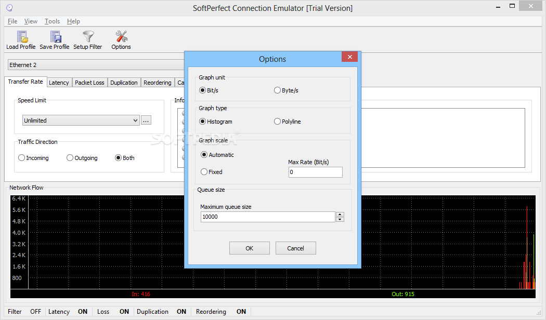Choose Histogram graph type
Screen dimensions: 546x320
click(216, 122)
